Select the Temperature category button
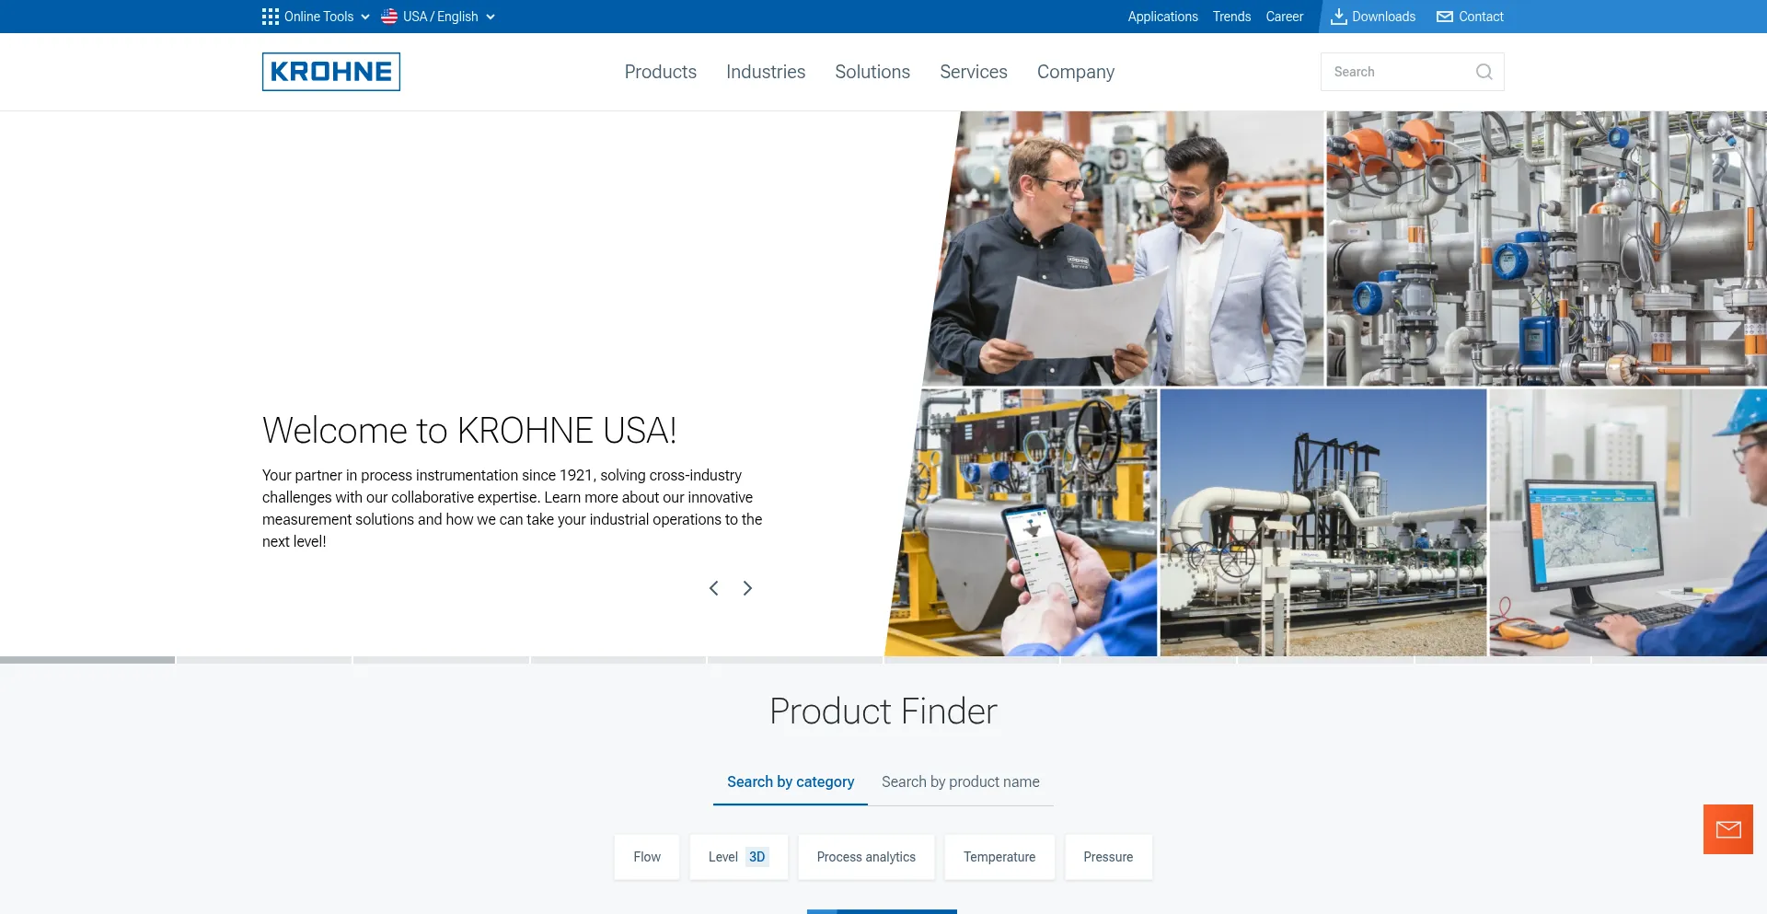Image resolution: width=1767 pixels, height=914 pixels. [999, 857]
